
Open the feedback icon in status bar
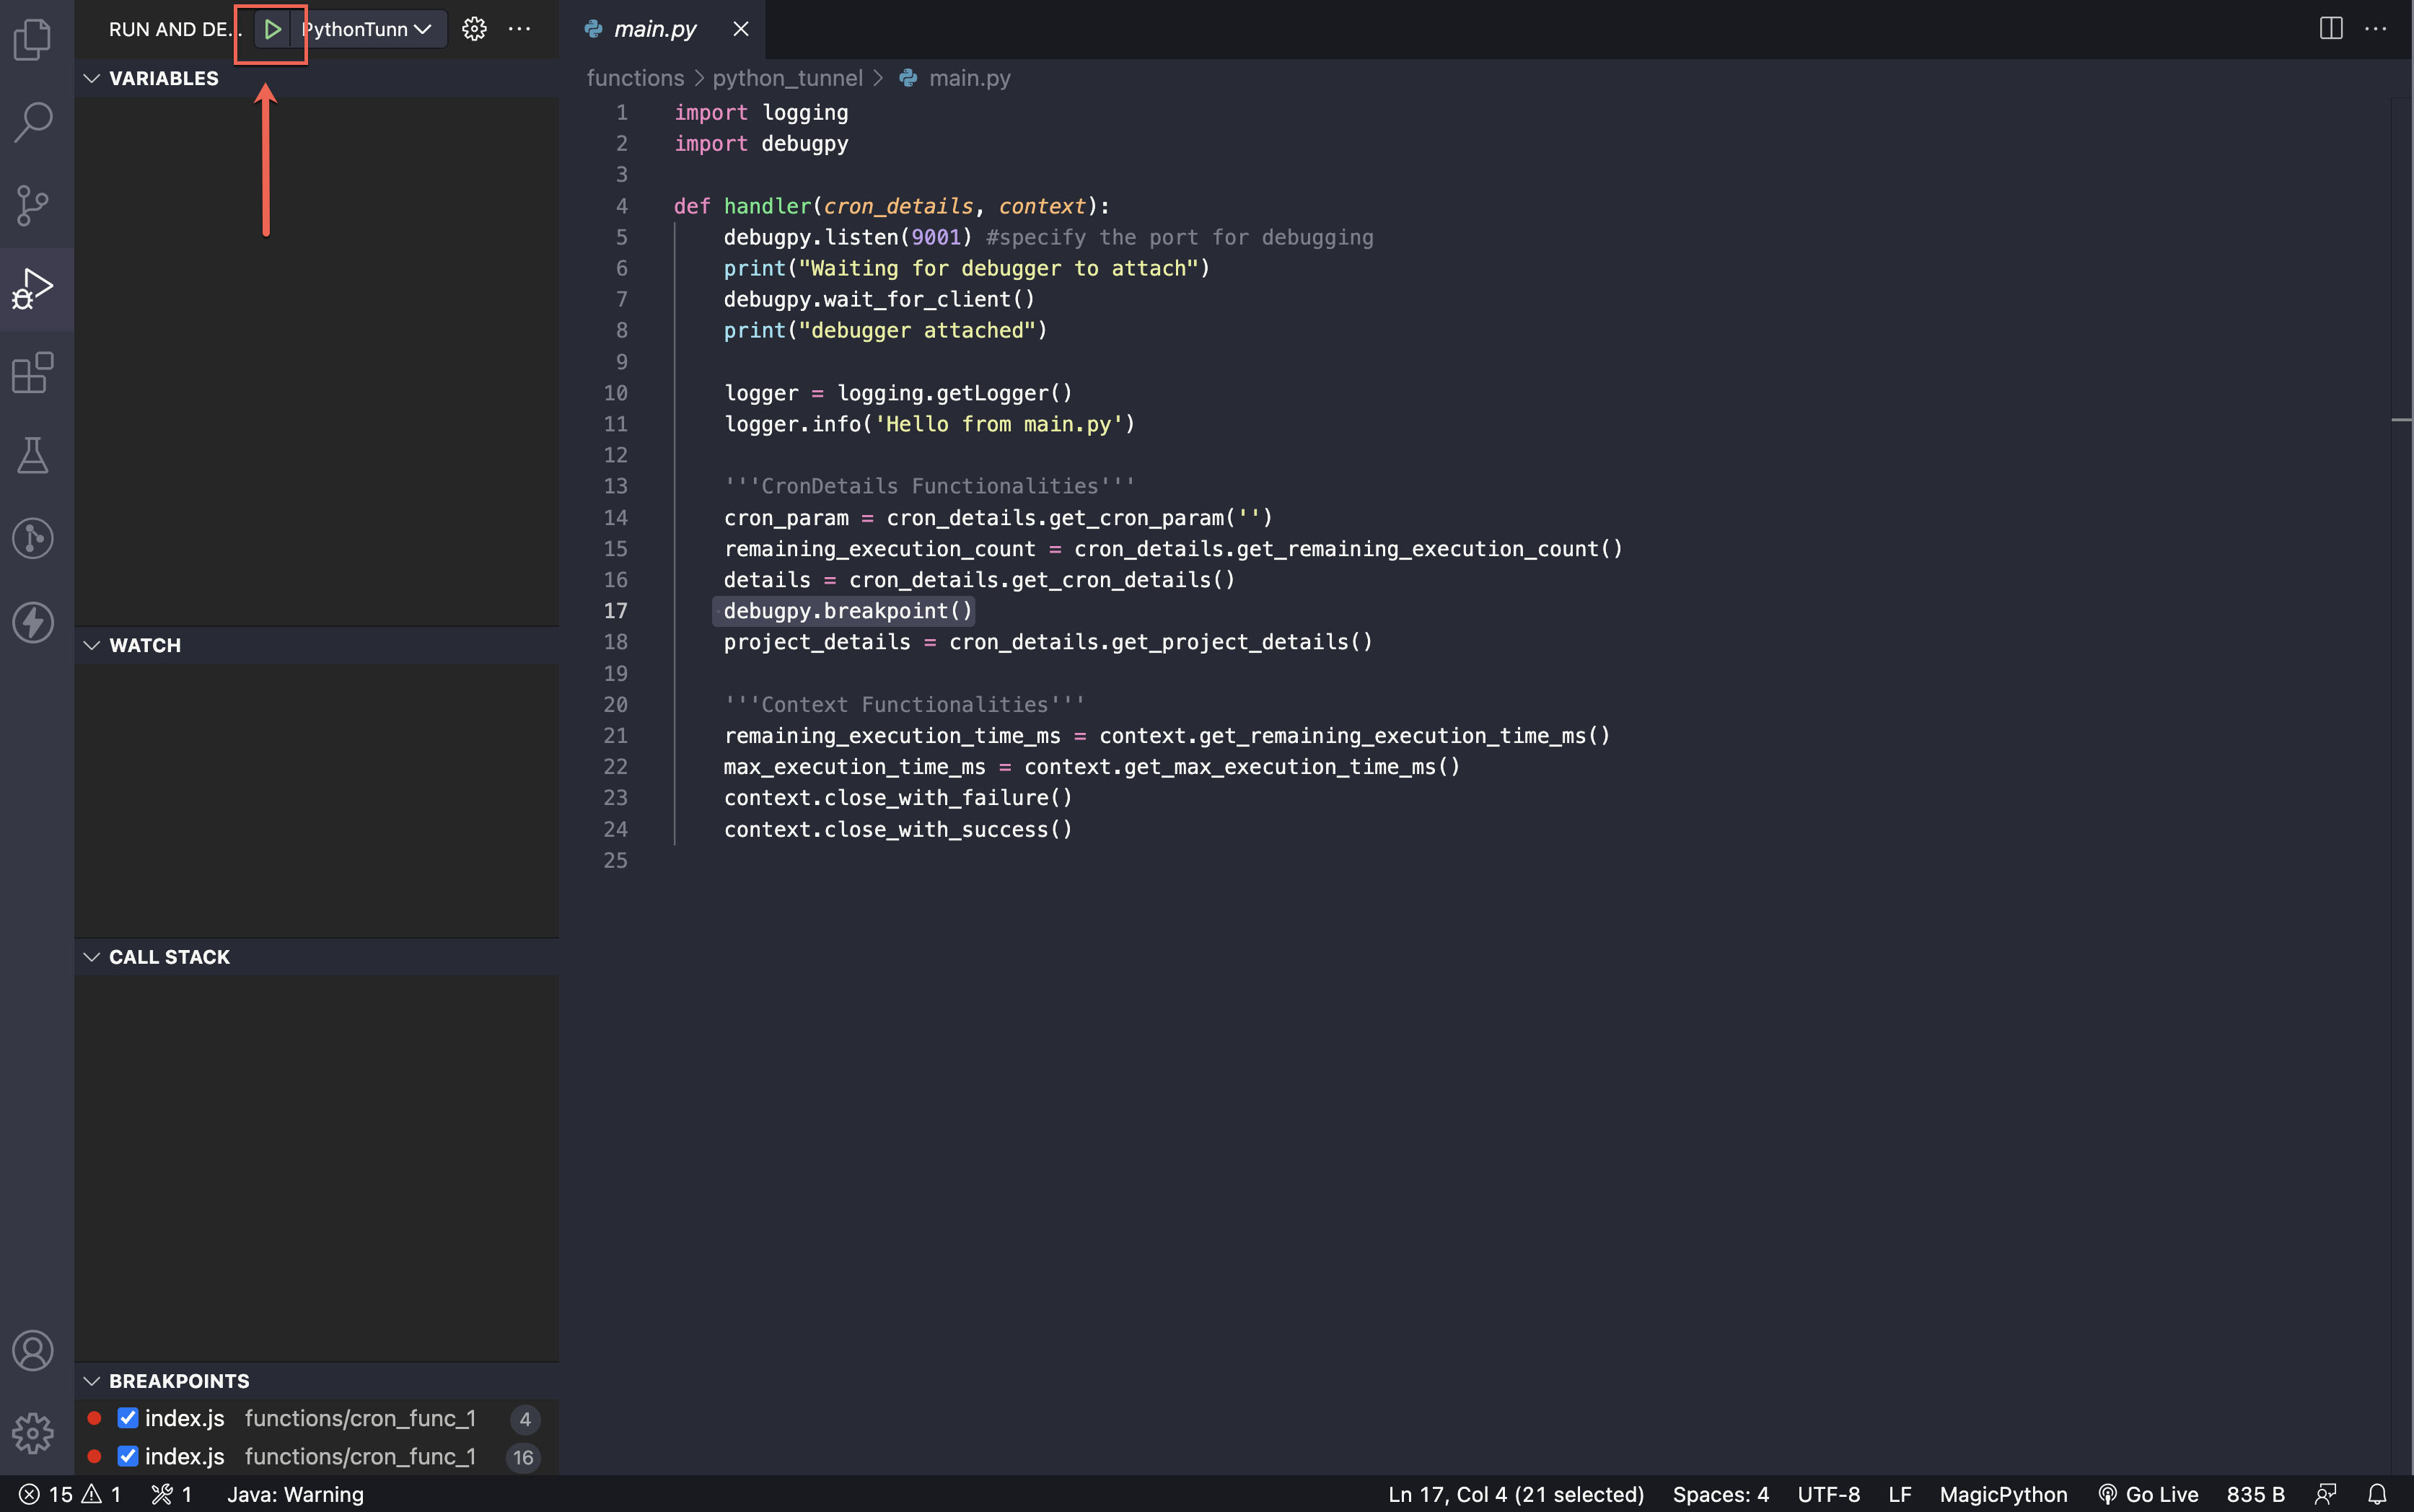pos(2325,1494)
